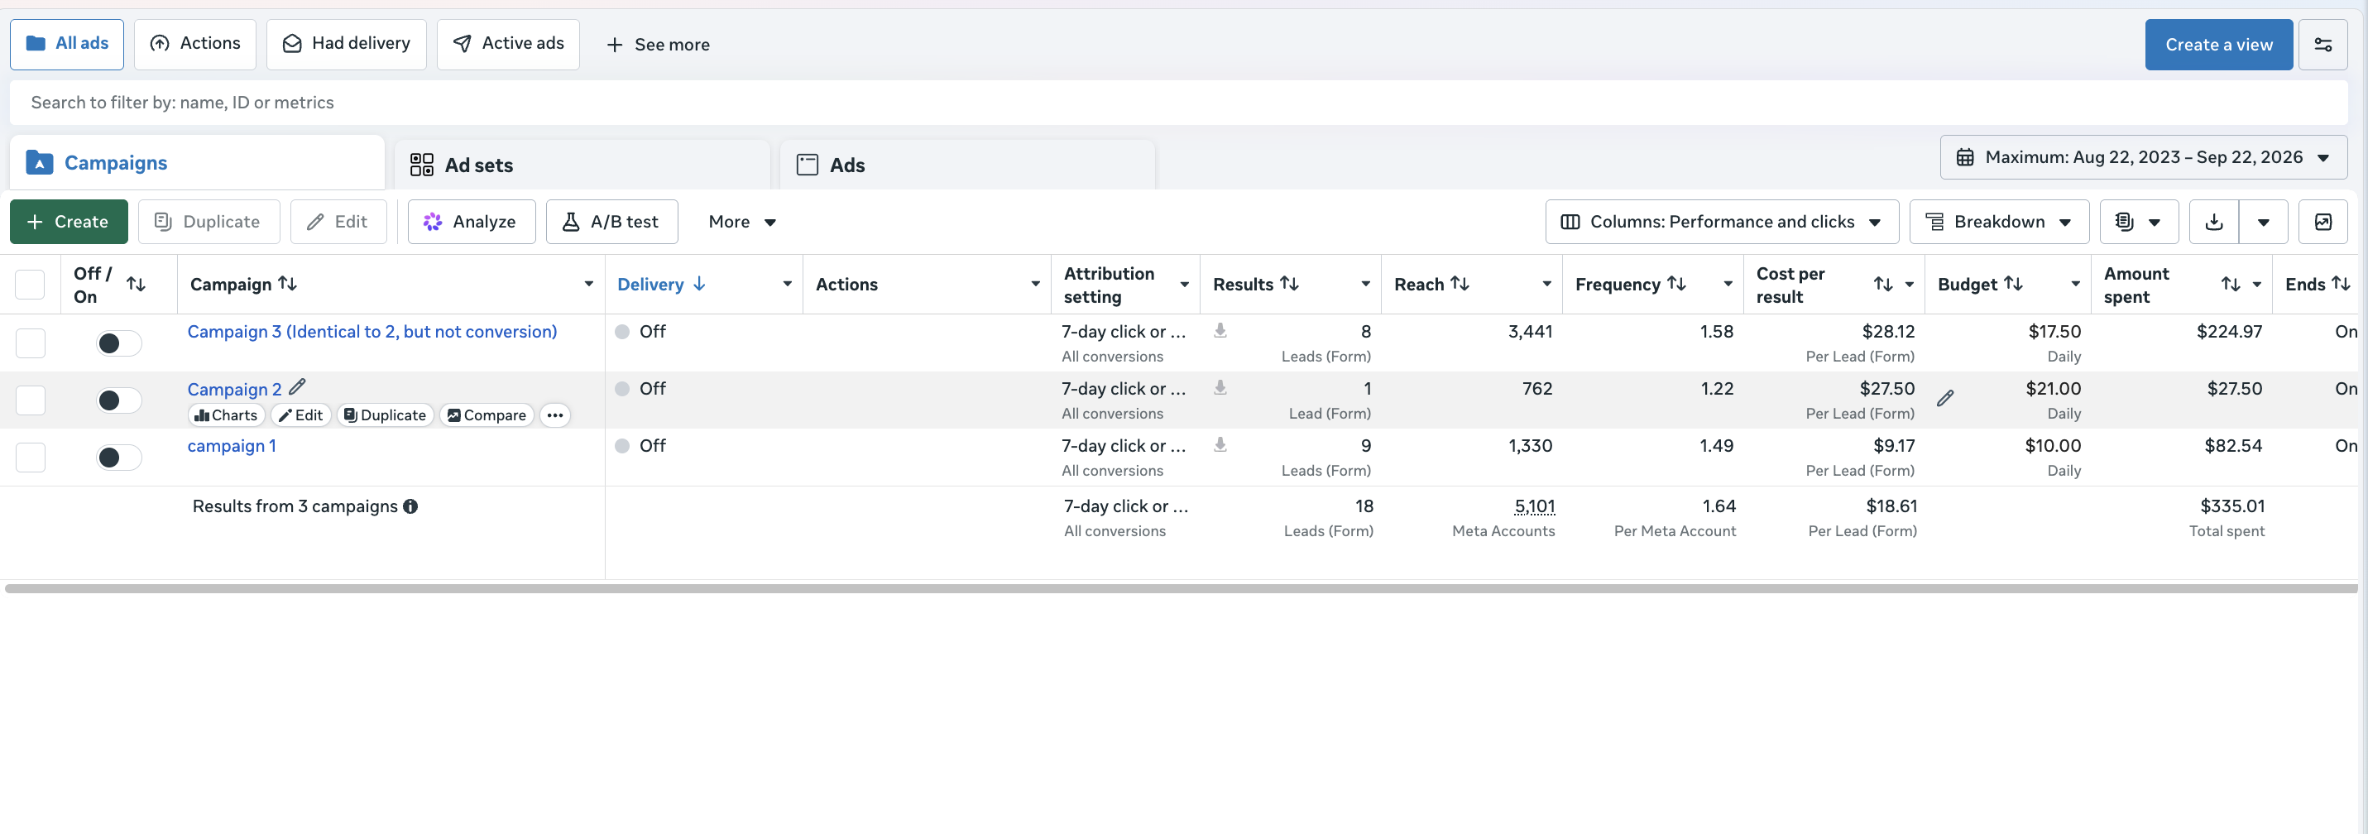This screenshot has height=834, width=2368.
Task: Sort by the Reach column arrows
Action: [1460, 284]
